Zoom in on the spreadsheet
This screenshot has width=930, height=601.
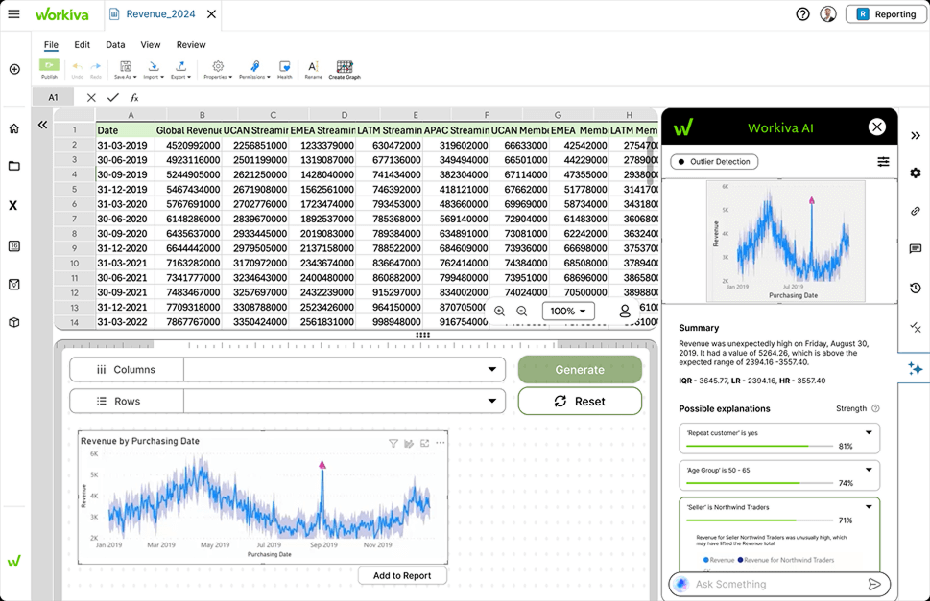pos(499,311)
